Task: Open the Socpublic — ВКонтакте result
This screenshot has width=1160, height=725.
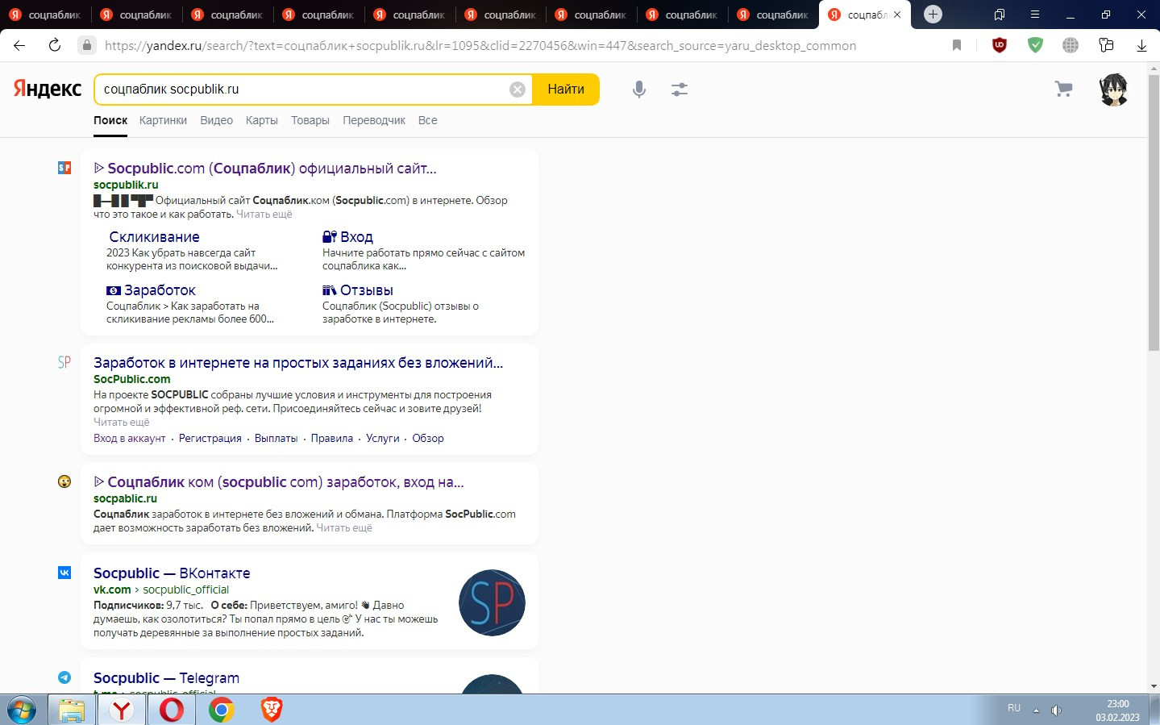Action: point(172,573)
